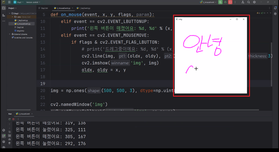Close the 2_mouseEvent.py editor tab
The image size is (279, 152).
click(x=72, y=8)
